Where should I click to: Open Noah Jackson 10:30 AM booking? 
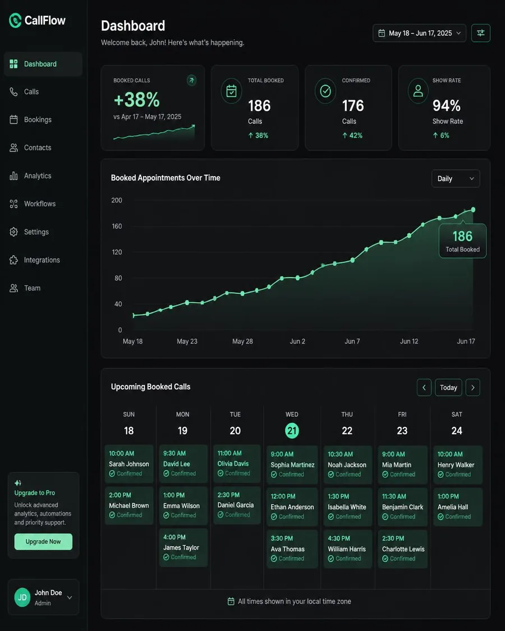click(347, 464)
